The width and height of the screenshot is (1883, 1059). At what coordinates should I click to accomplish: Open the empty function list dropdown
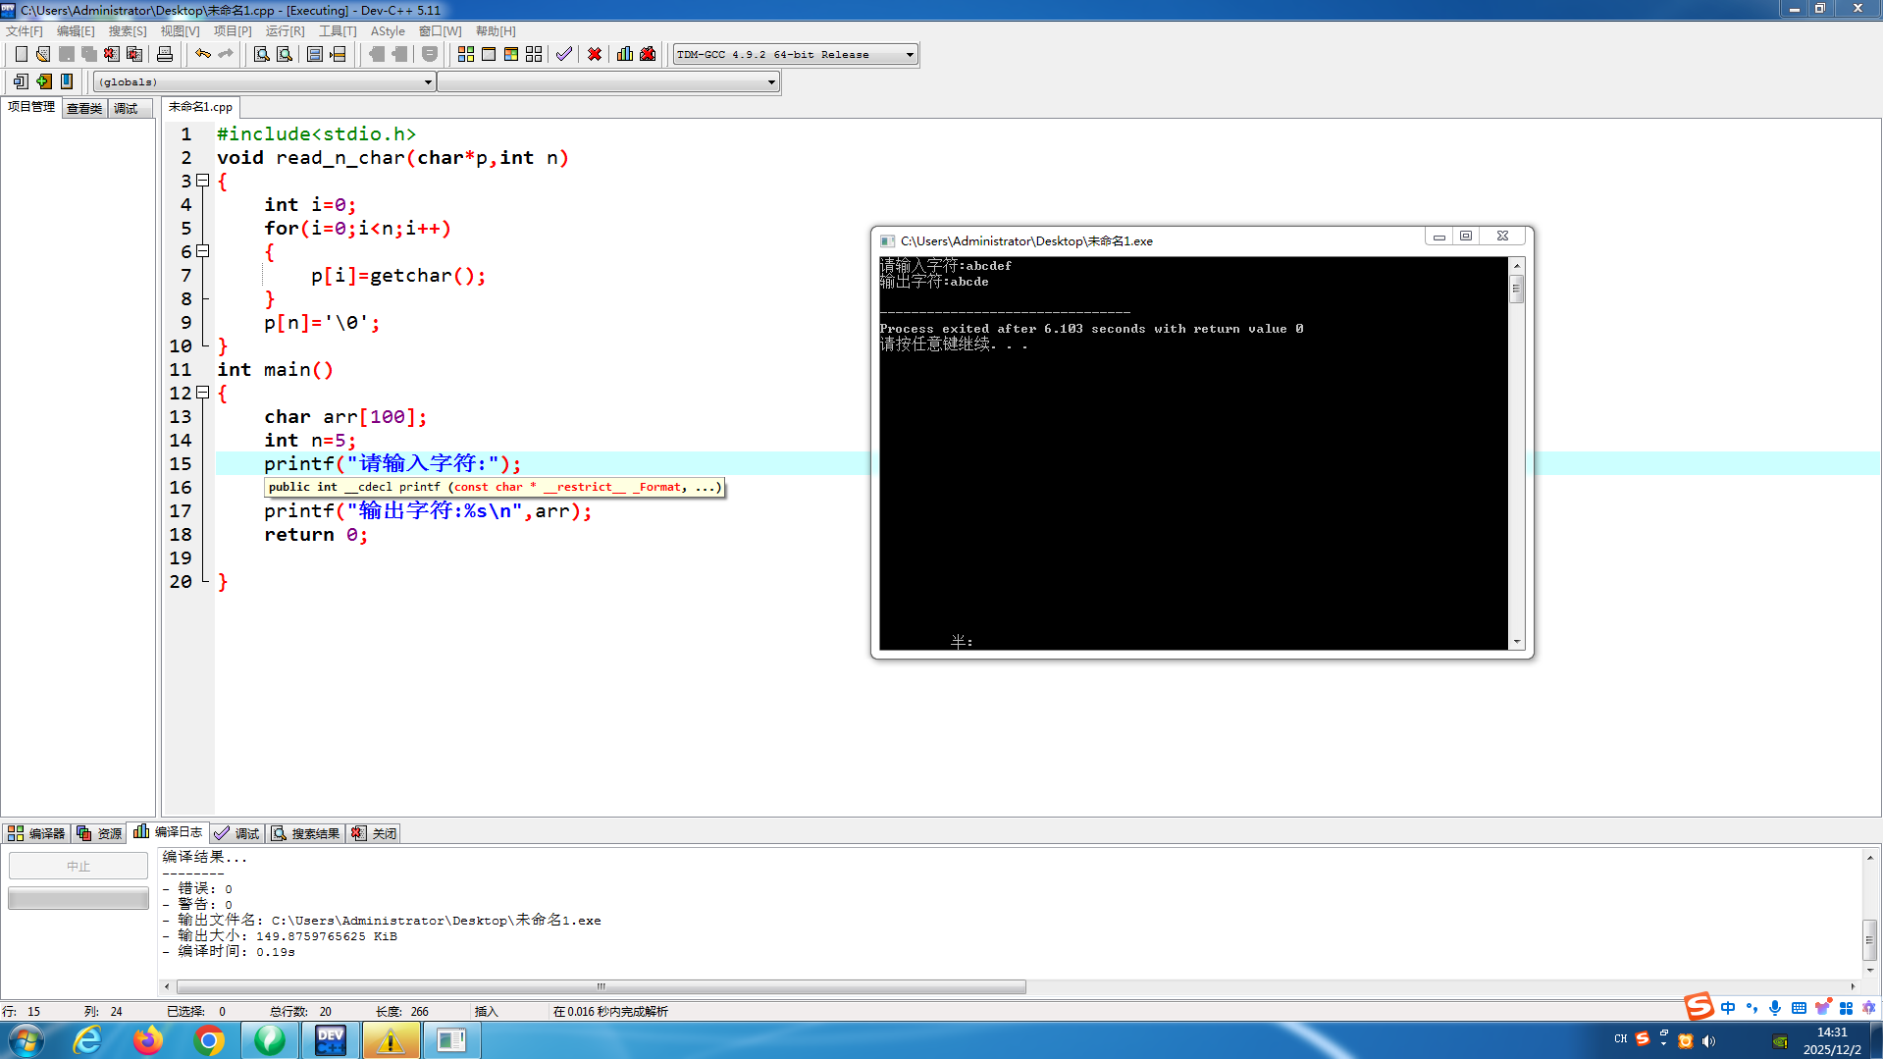point(608,82)
